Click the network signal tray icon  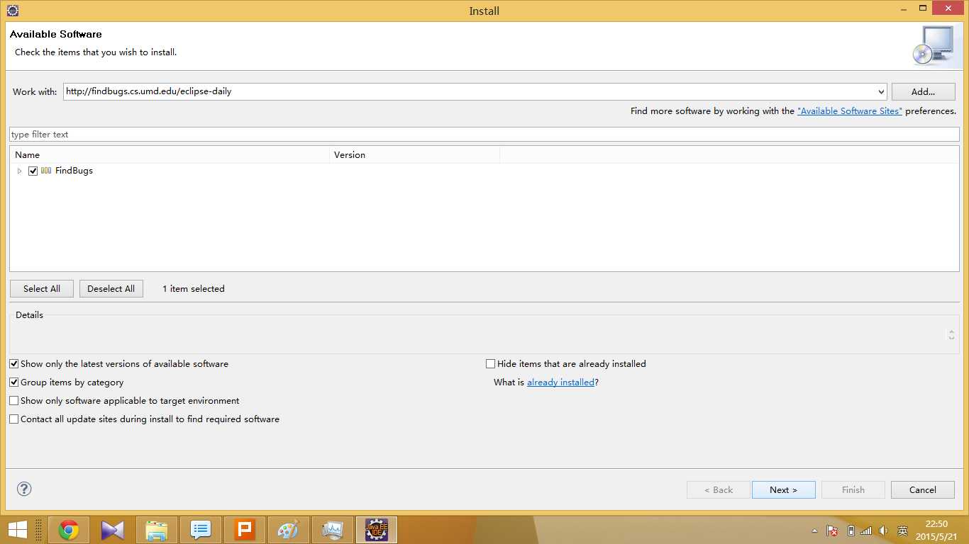pos(866,531)
